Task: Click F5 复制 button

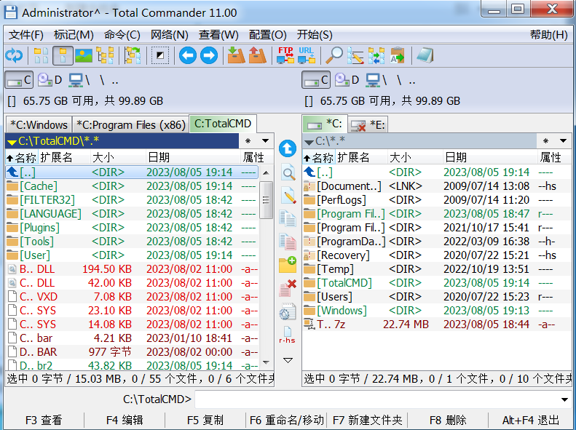Action: 205,420
